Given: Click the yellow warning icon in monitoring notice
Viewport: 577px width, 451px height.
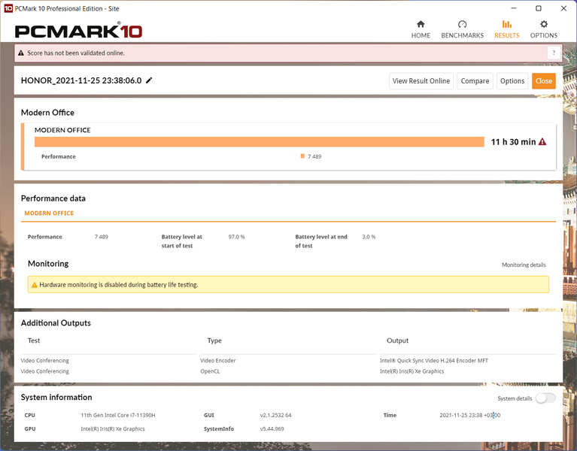Looking at the screenshot, I should click(x=34, y=285).
